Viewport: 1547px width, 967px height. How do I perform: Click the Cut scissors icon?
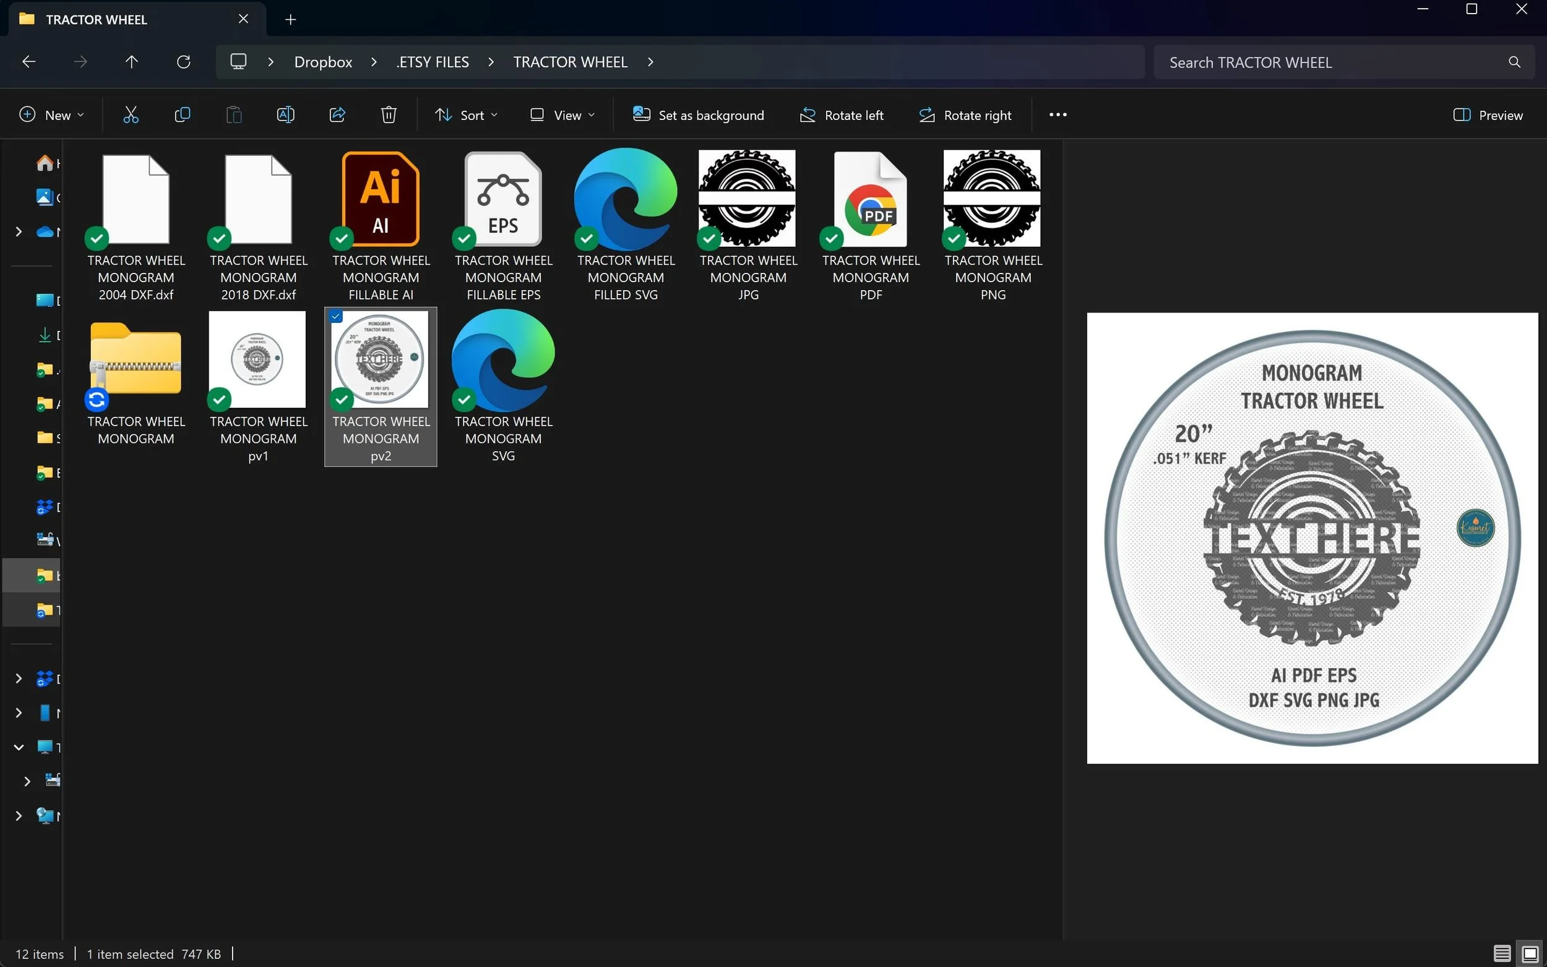131,115
